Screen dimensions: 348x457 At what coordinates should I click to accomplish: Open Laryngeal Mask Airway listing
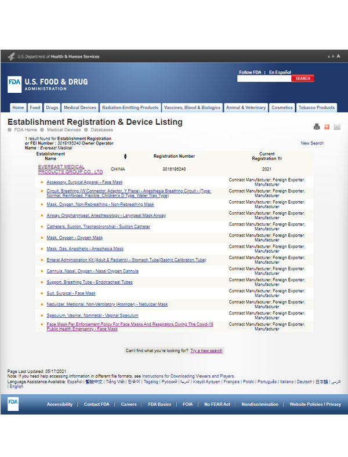click(106, 215)
